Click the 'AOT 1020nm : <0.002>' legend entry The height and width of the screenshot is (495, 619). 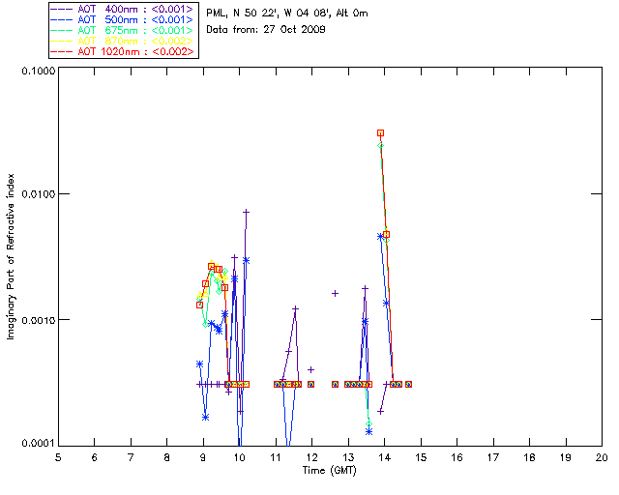point(122,51)
